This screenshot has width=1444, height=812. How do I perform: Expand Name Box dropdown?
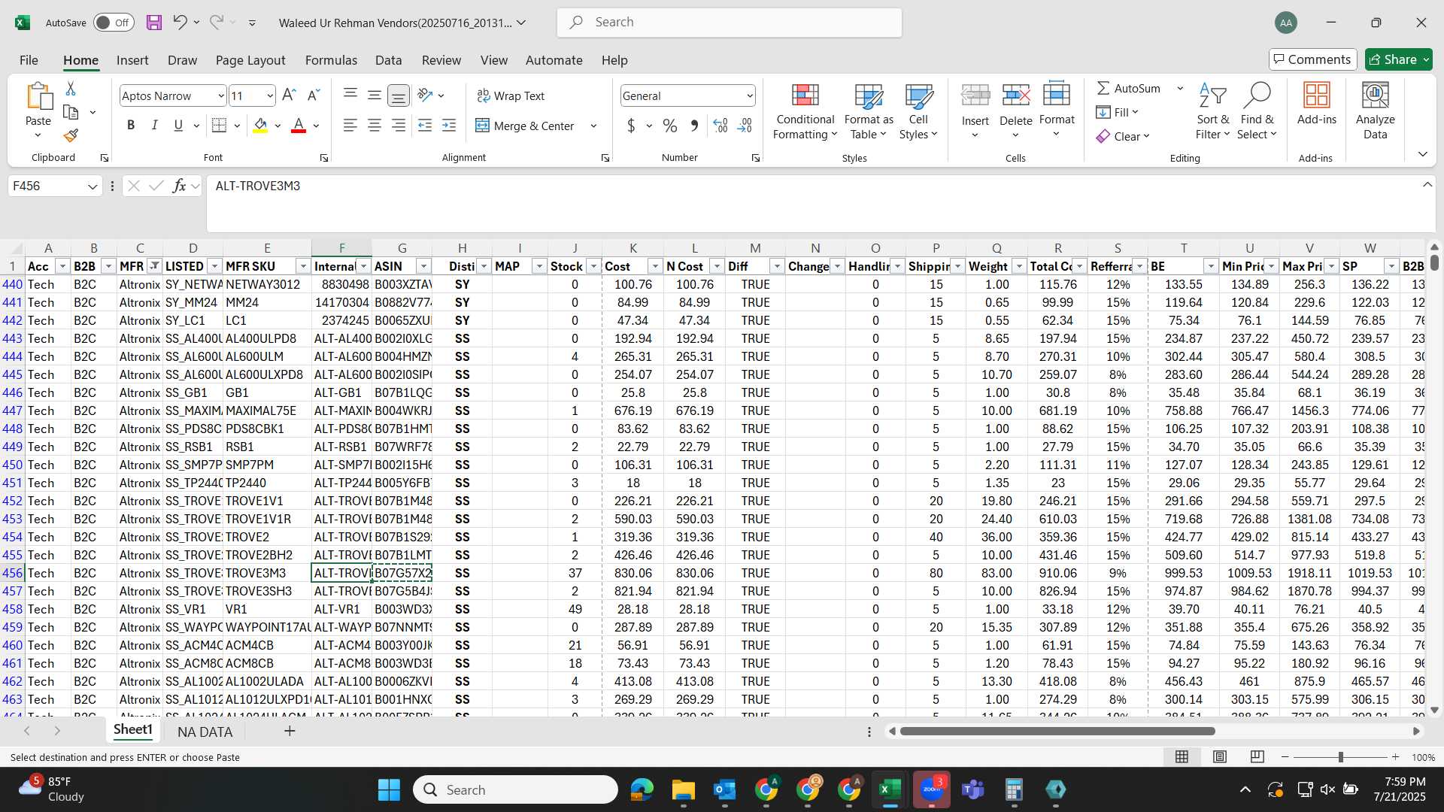(x=92, y=186)
